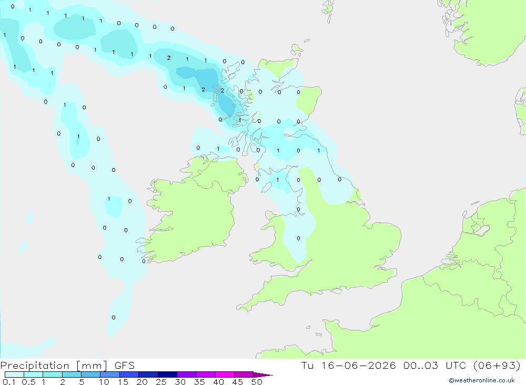
Task: Click the 'Precipitation [mm]' title text
Action: tap(54, 366)
